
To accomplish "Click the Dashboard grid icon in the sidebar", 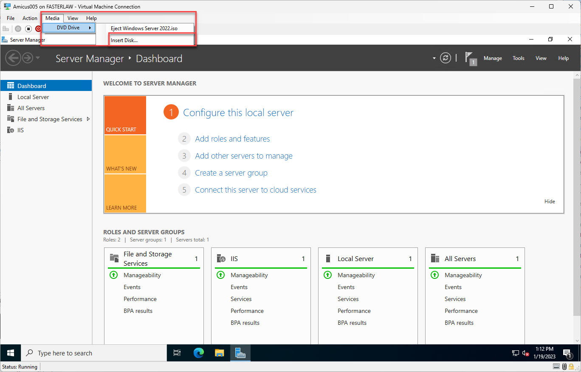I will [x=11, y=86].
